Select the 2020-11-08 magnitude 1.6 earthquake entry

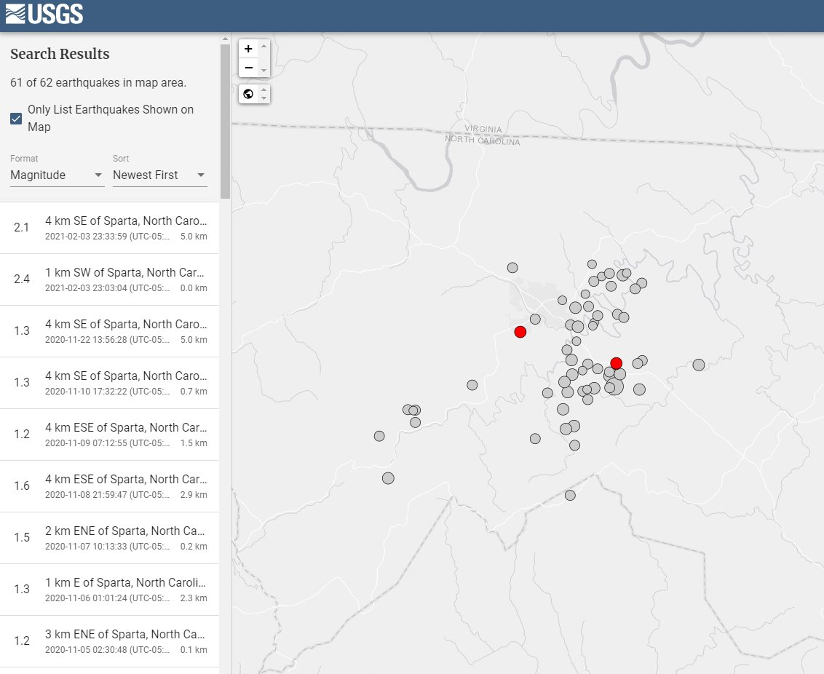point(109,486)
